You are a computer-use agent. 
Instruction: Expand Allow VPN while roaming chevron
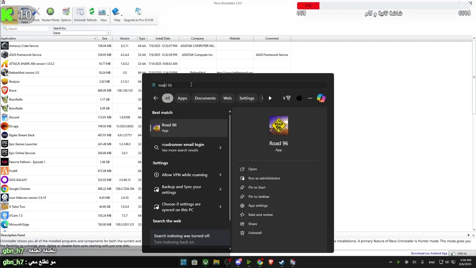coord(220,175)
